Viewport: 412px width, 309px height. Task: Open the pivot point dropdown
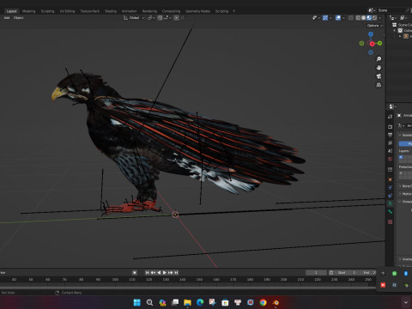(151, 18)
